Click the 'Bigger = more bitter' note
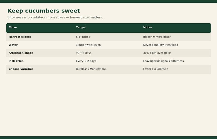This screenshot has width=217, height=139. point(157,37)
